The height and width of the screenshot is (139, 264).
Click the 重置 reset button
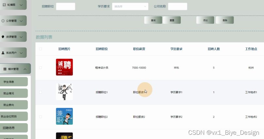172,20
